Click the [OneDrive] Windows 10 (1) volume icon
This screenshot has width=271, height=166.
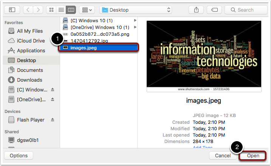(65, 27)
